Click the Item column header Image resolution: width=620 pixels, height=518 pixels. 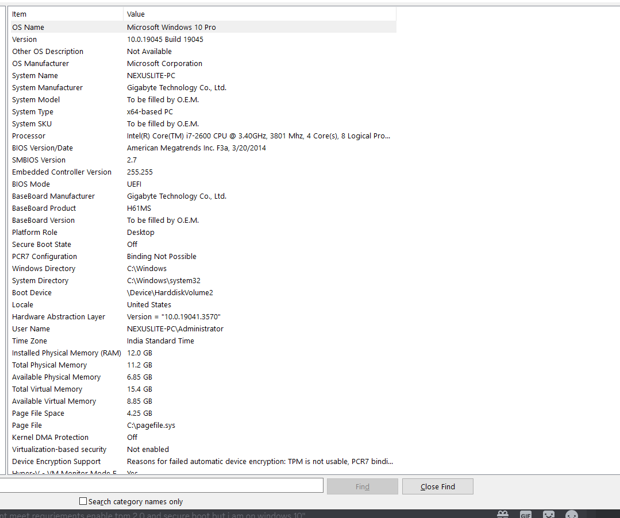pos(66,14)
